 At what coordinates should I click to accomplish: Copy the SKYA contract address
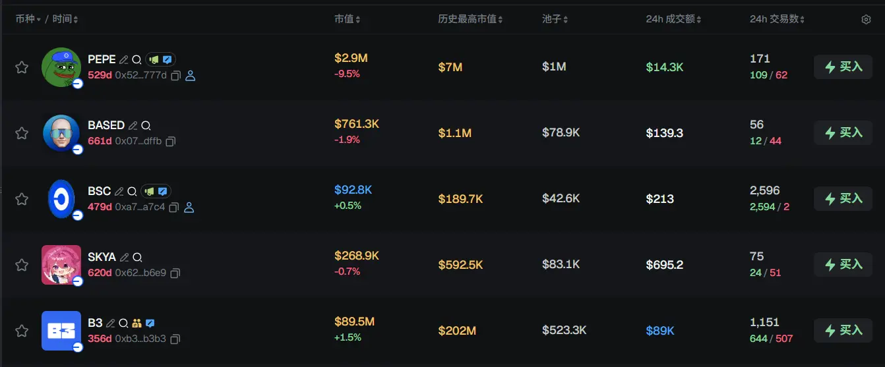pos(175,273)
